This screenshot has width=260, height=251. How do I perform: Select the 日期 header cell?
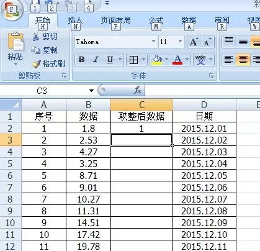[204, 116]
